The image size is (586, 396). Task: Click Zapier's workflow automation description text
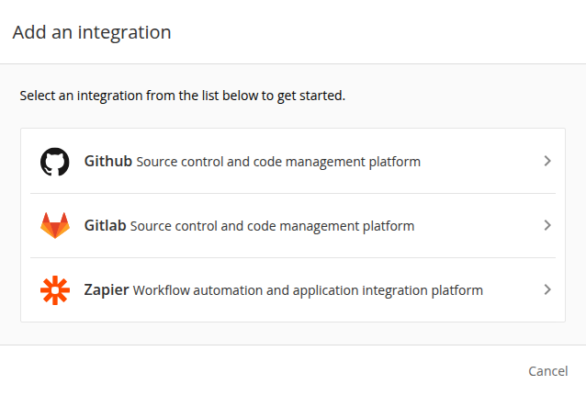pos(308,290)
